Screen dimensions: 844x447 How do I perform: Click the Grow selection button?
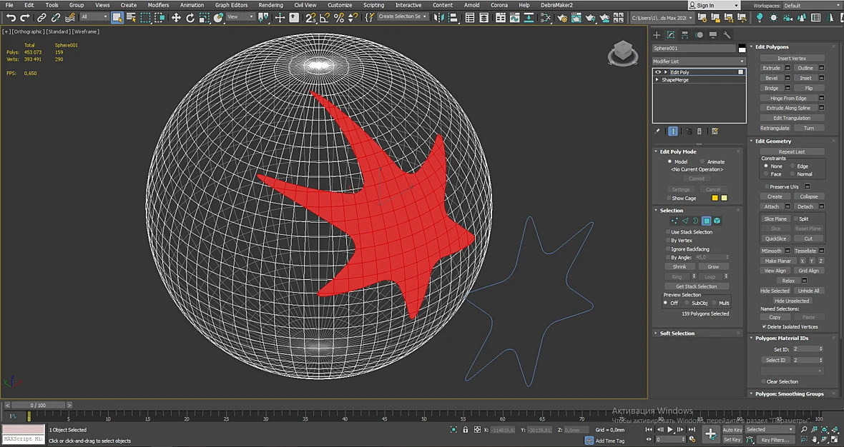click(x=713, y=266)
